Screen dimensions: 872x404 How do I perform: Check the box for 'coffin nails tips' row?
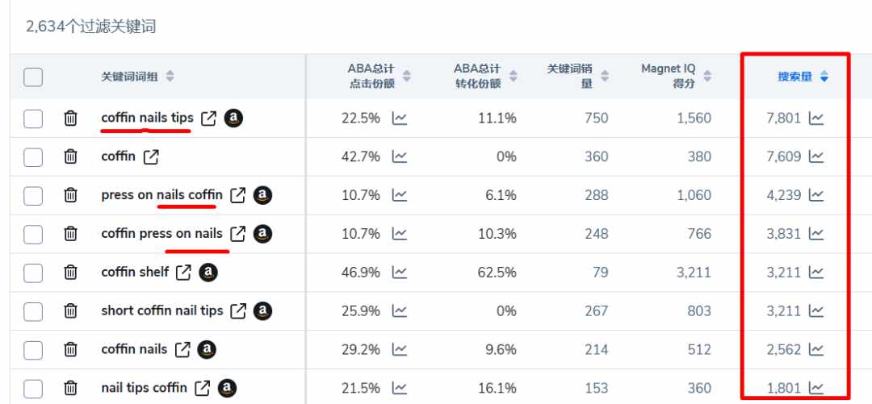click(33, 119)
